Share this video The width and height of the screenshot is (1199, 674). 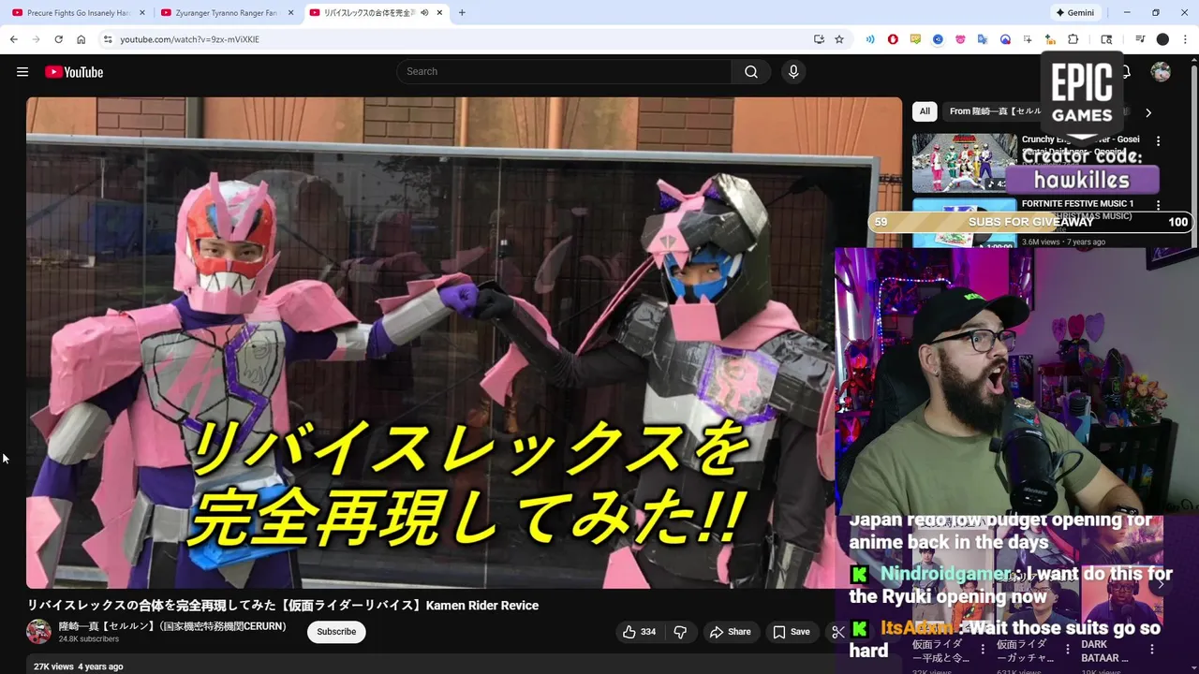pyautogui.click(x=730, y=632)
